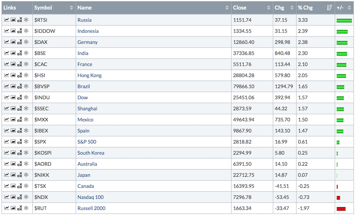Click the line chart icon for Shanghai
The height and width of the screenshot is (215, 355).
coord(7,108)
